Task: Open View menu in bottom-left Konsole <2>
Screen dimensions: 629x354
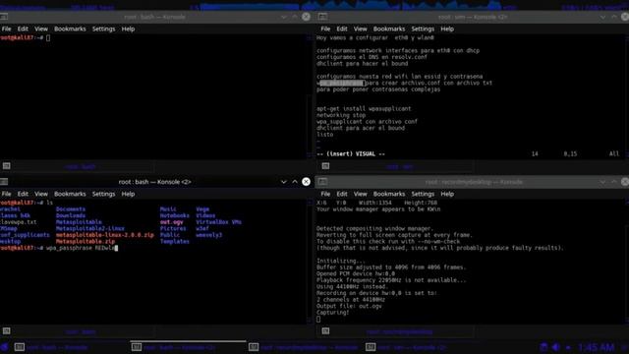Action: coord(41,194)
